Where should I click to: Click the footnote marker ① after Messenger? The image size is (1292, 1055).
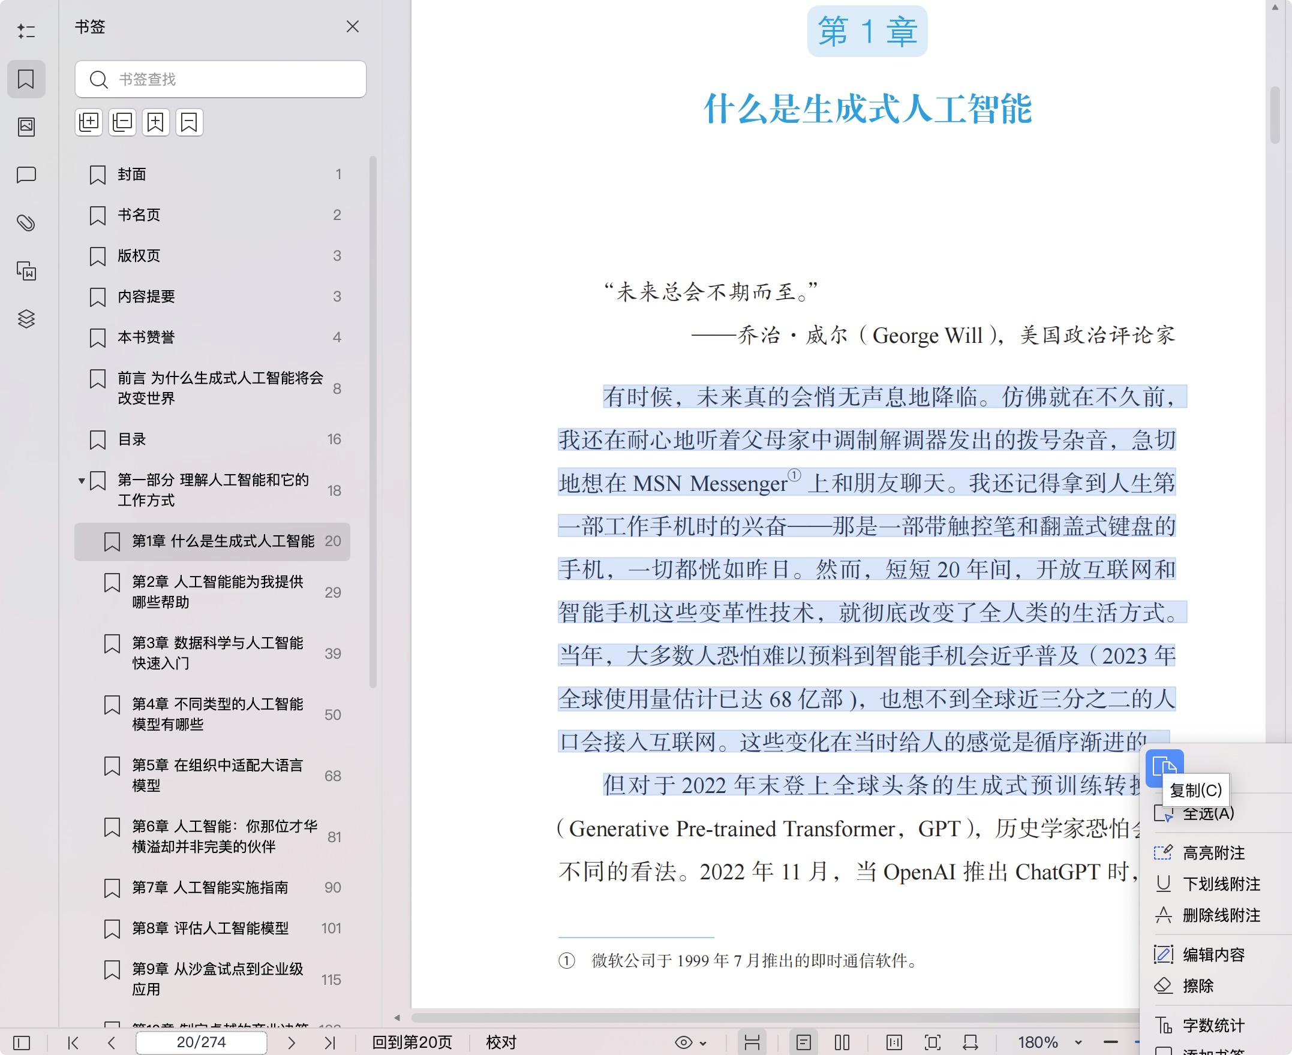click(794, 475)
